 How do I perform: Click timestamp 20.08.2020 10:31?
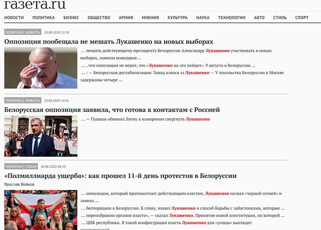(57, 101)
